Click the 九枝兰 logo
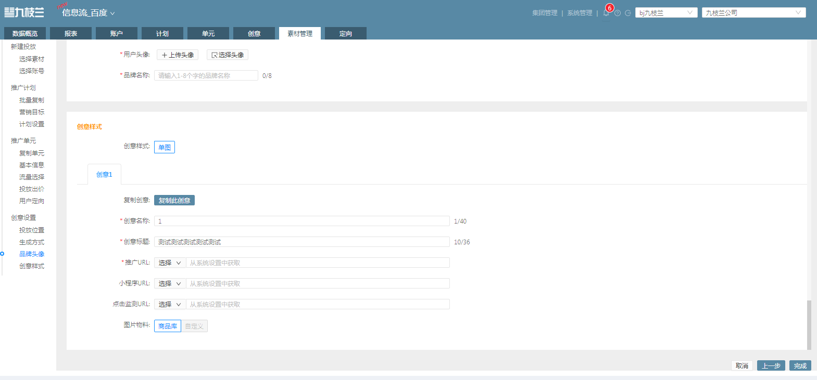Image resolution: width=817 pixels, height=380 pixels. pos(24,12)
